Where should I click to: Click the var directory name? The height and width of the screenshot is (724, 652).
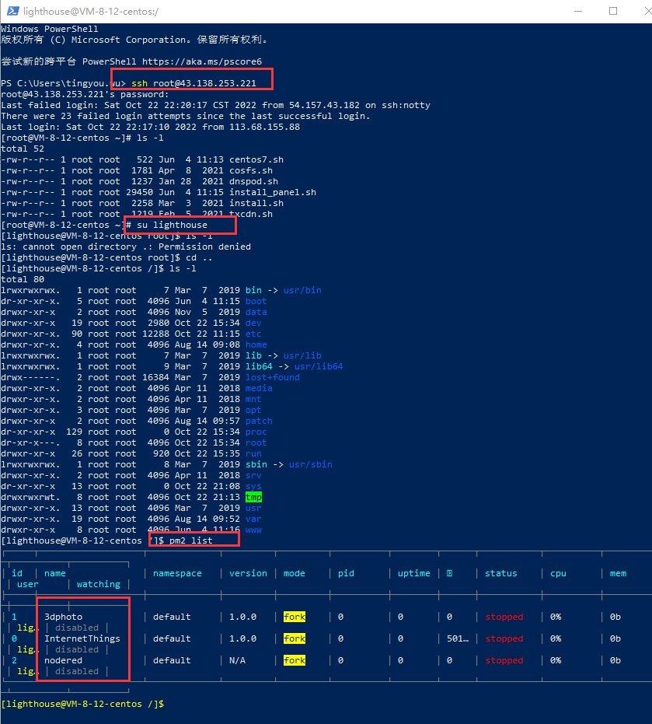pyautogui.click(x=253, y=519)
